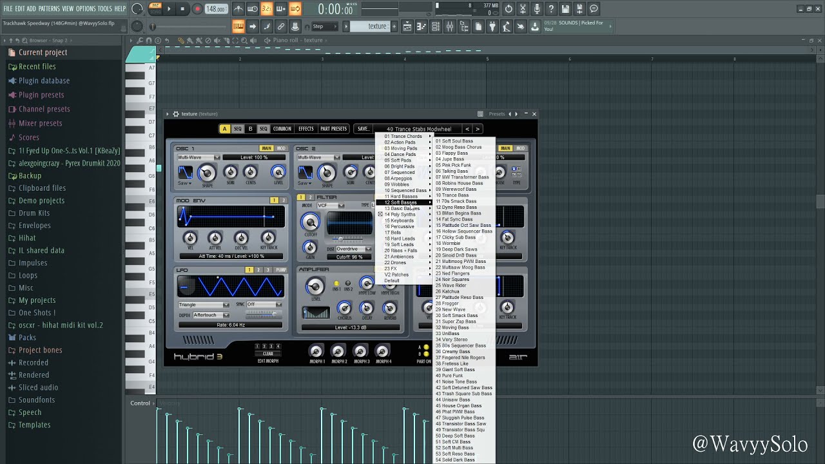Image resolution: width=825 pixels, height=464 pixels.
Task: Select the Default entry in the preset menu
Action: point(392,281)
